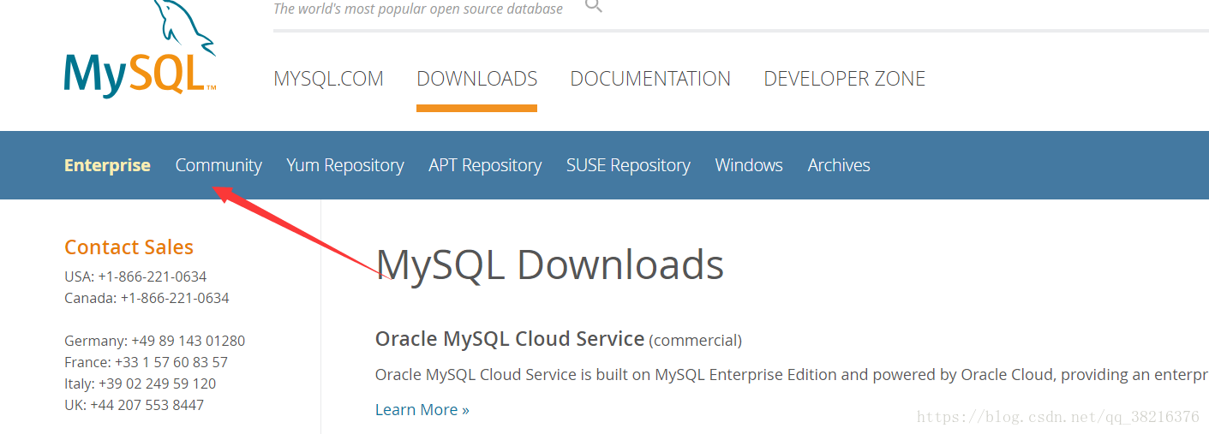Click the world's most popular tagline text
Viewport: 1209px width, 434px height.
click(x=418, y=9)
